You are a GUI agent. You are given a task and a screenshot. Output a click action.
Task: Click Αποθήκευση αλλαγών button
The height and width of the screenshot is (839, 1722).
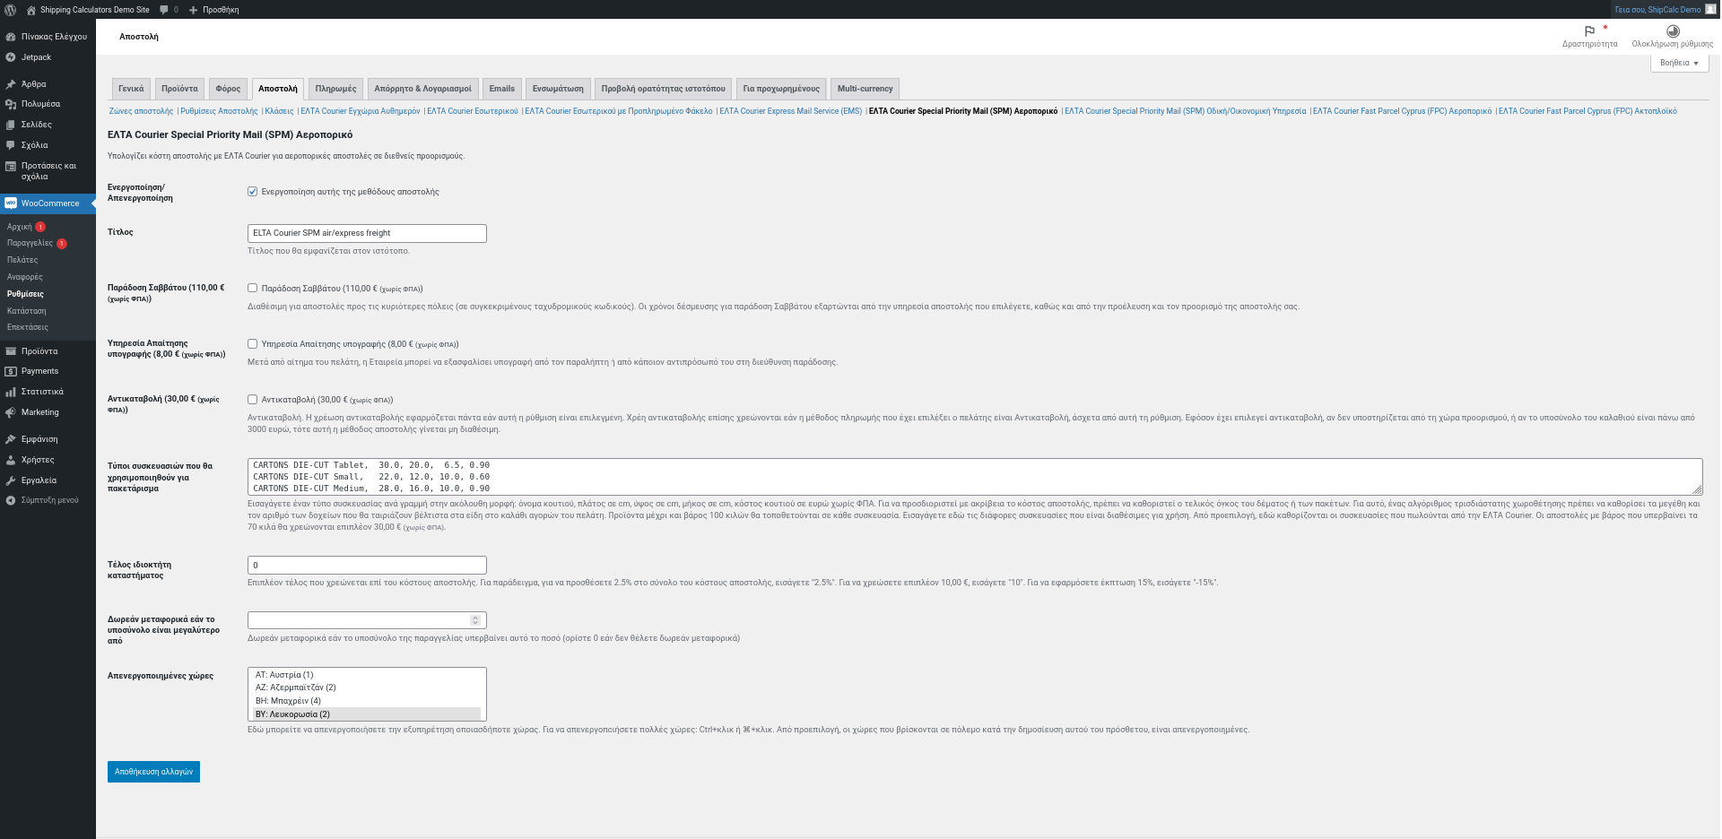pyautogui.click(x=153, y=772)
